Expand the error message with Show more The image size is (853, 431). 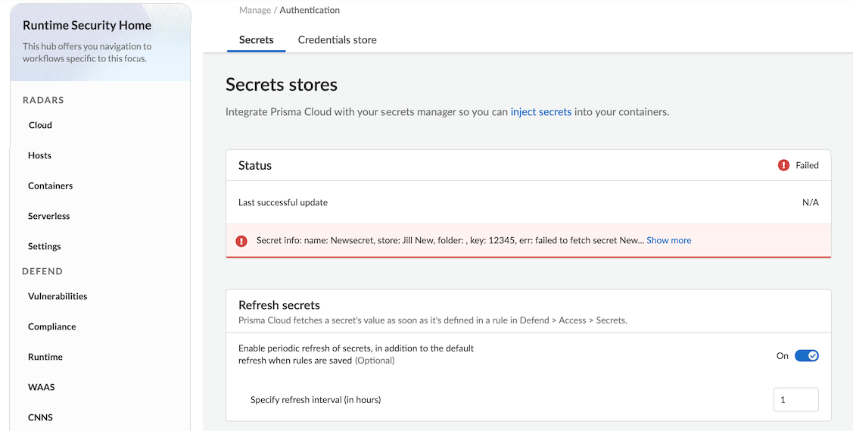tap(668, 240)
